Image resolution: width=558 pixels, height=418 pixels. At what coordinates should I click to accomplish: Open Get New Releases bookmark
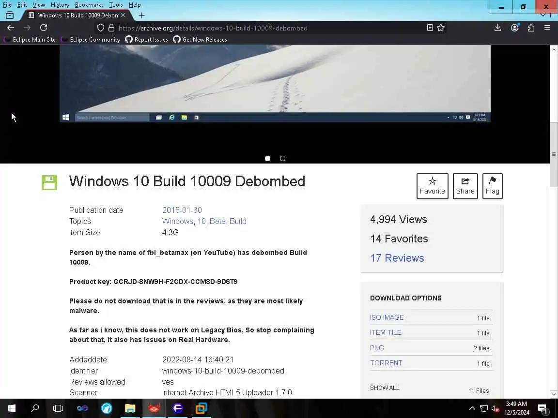(x=200, y=40)
